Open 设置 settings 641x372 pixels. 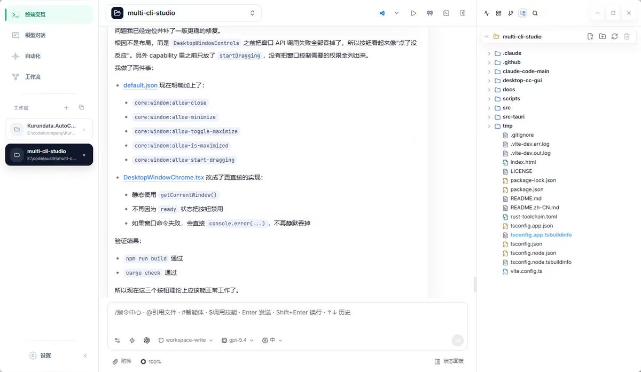(x=41, y=355)
